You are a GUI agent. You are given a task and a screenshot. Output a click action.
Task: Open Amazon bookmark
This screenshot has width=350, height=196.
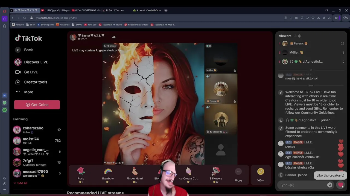[x=18, y=24]
